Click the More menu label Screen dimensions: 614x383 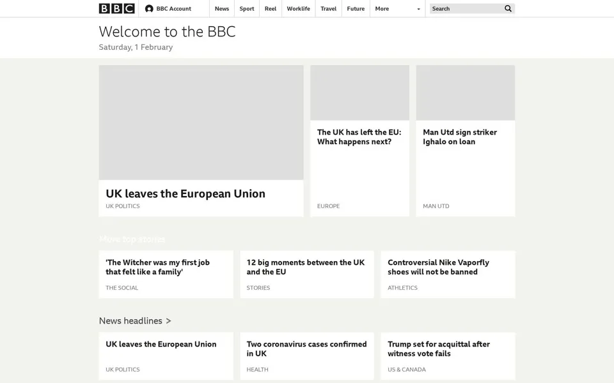pyautogui.click(x=382, y=8)
